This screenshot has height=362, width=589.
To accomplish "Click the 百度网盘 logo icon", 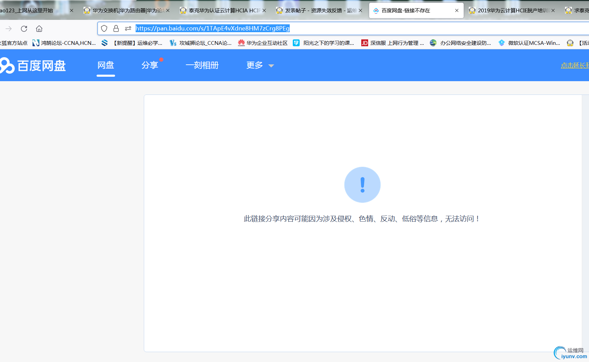I will pyautogui.click(x=7, y=65).
